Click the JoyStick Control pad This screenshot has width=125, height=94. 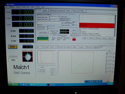28,57
